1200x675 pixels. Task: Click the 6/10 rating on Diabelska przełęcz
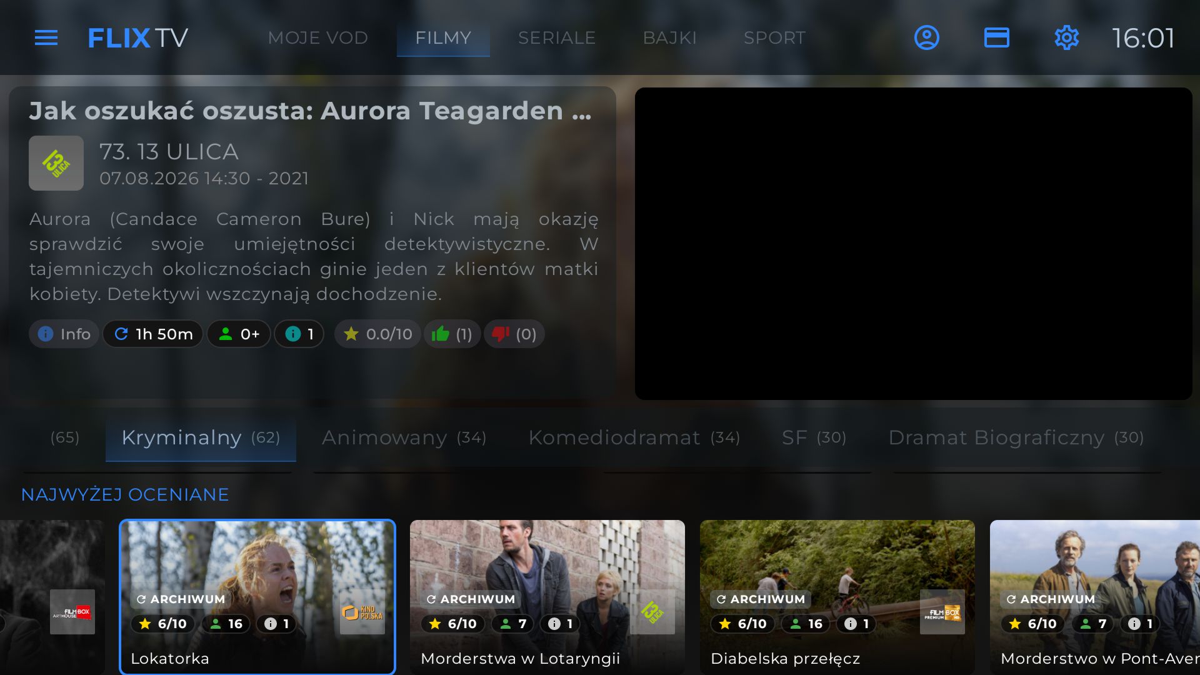pos(743,624)
